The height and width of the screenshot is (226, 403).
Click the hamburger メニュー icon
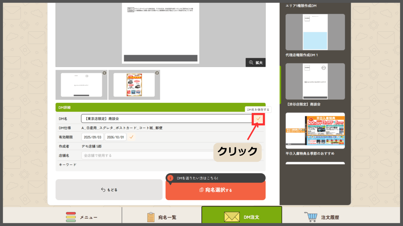tap(71, 217)
